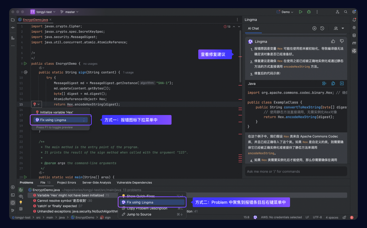Select the 'catch' or 'finally' expected problem
Image resolution: width=367 pixels, height=228 pixels.
click(x=58, y=206)
